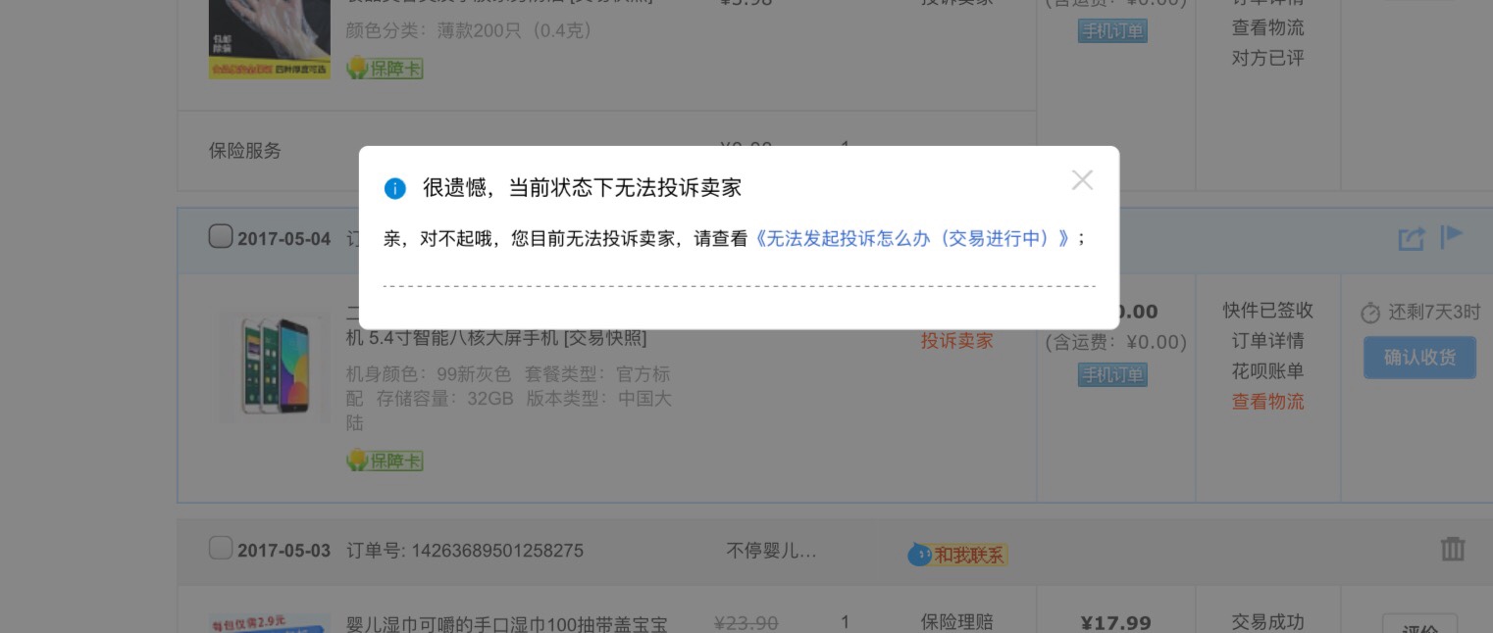Click the 还剩7天3时 countdown clock icon

click(1370, 314)
